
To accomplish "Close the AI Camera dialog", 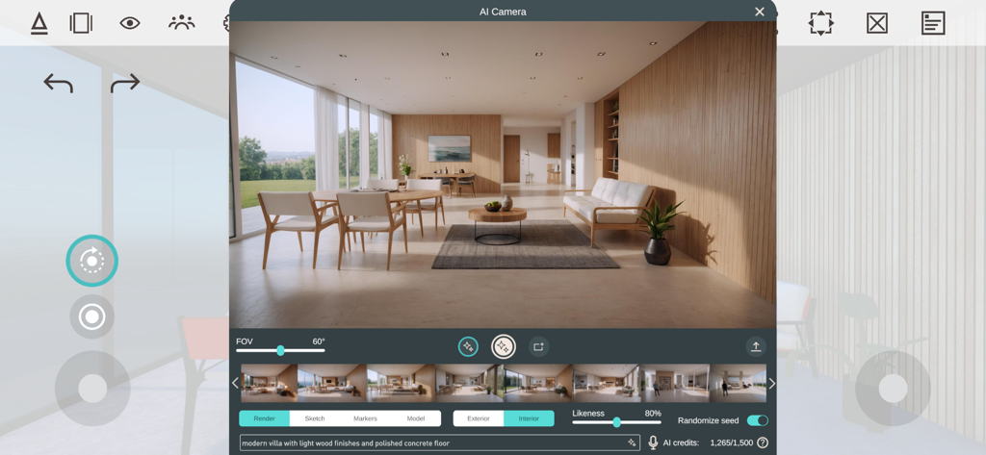I will pyautogui.click(x=760, y=12).
